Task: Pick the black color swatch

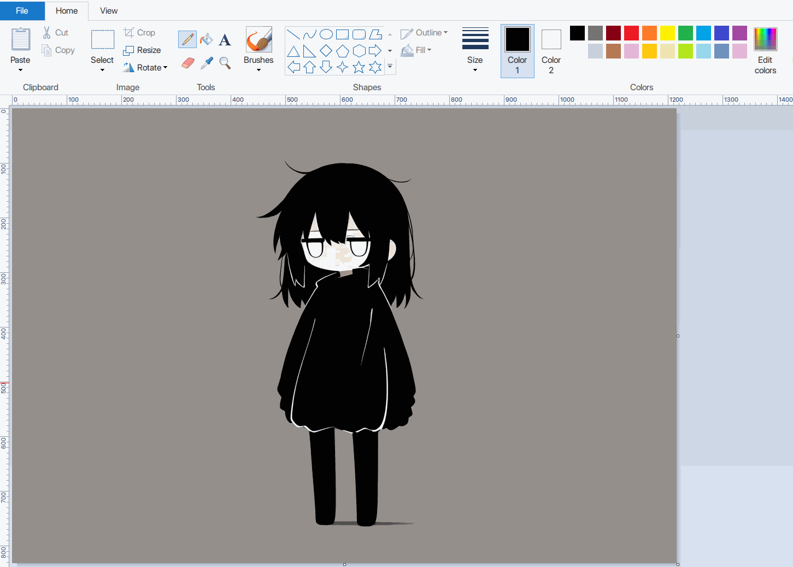Action: coord(577,33)
